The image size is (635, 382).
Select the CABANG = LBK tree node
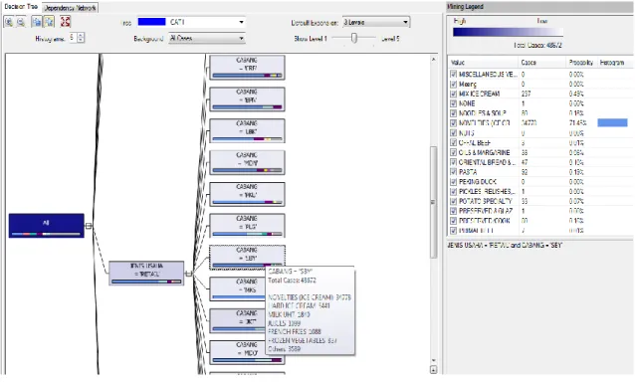(x=247, y=130)
